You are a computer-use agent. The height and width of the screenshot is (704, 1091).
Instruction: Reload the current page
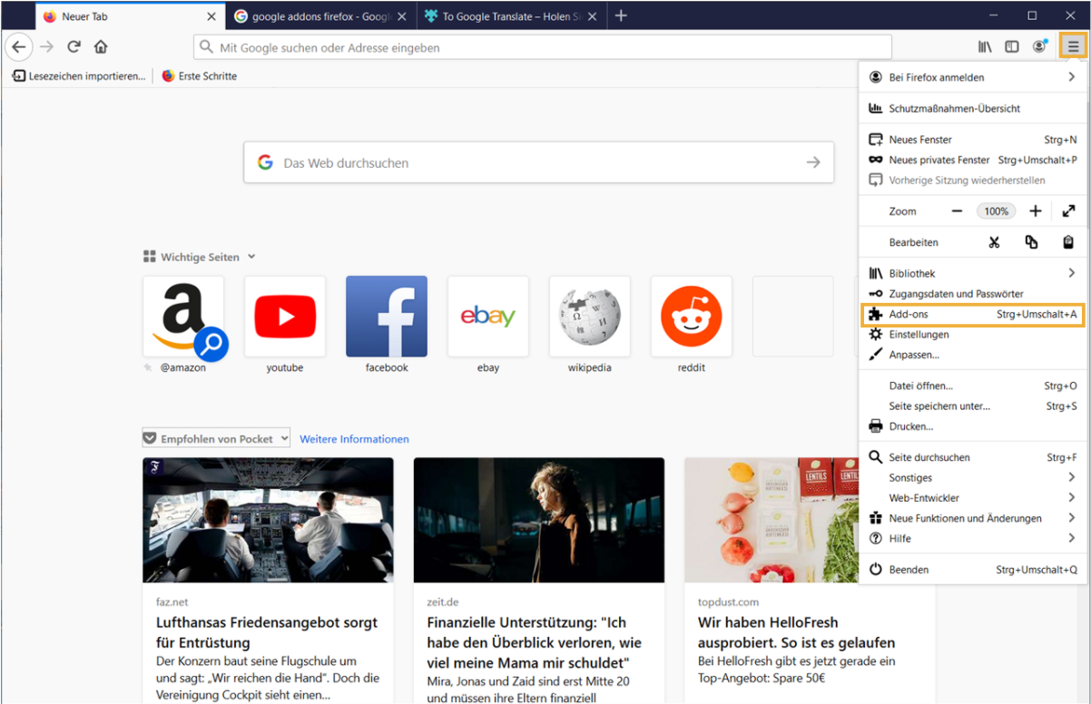click(74, 47)
